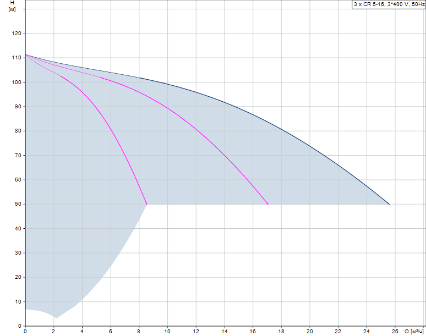Click the Q-axis tick label '2'
The height and width of the screenshot is (336, 426).
click(53, 332)
